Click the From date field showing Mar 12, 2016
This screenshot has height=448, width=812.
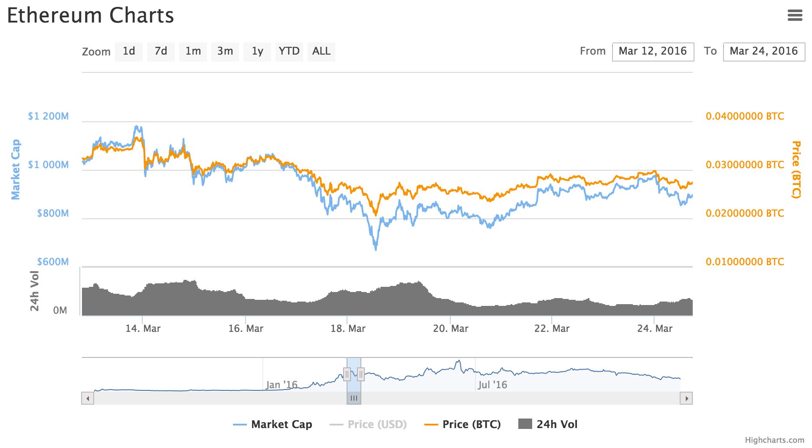point(653,51)
